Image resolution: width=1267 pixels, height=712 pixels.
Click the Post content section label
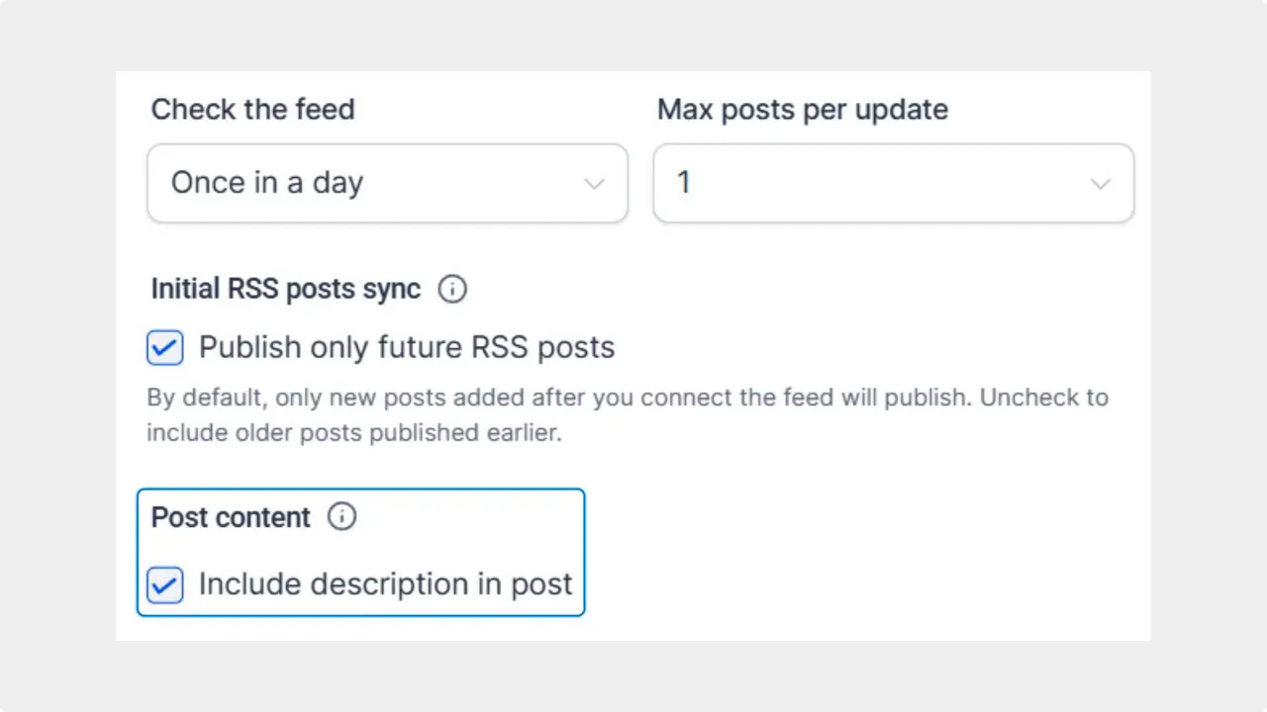pyautogui.click(x=229, y=516)
